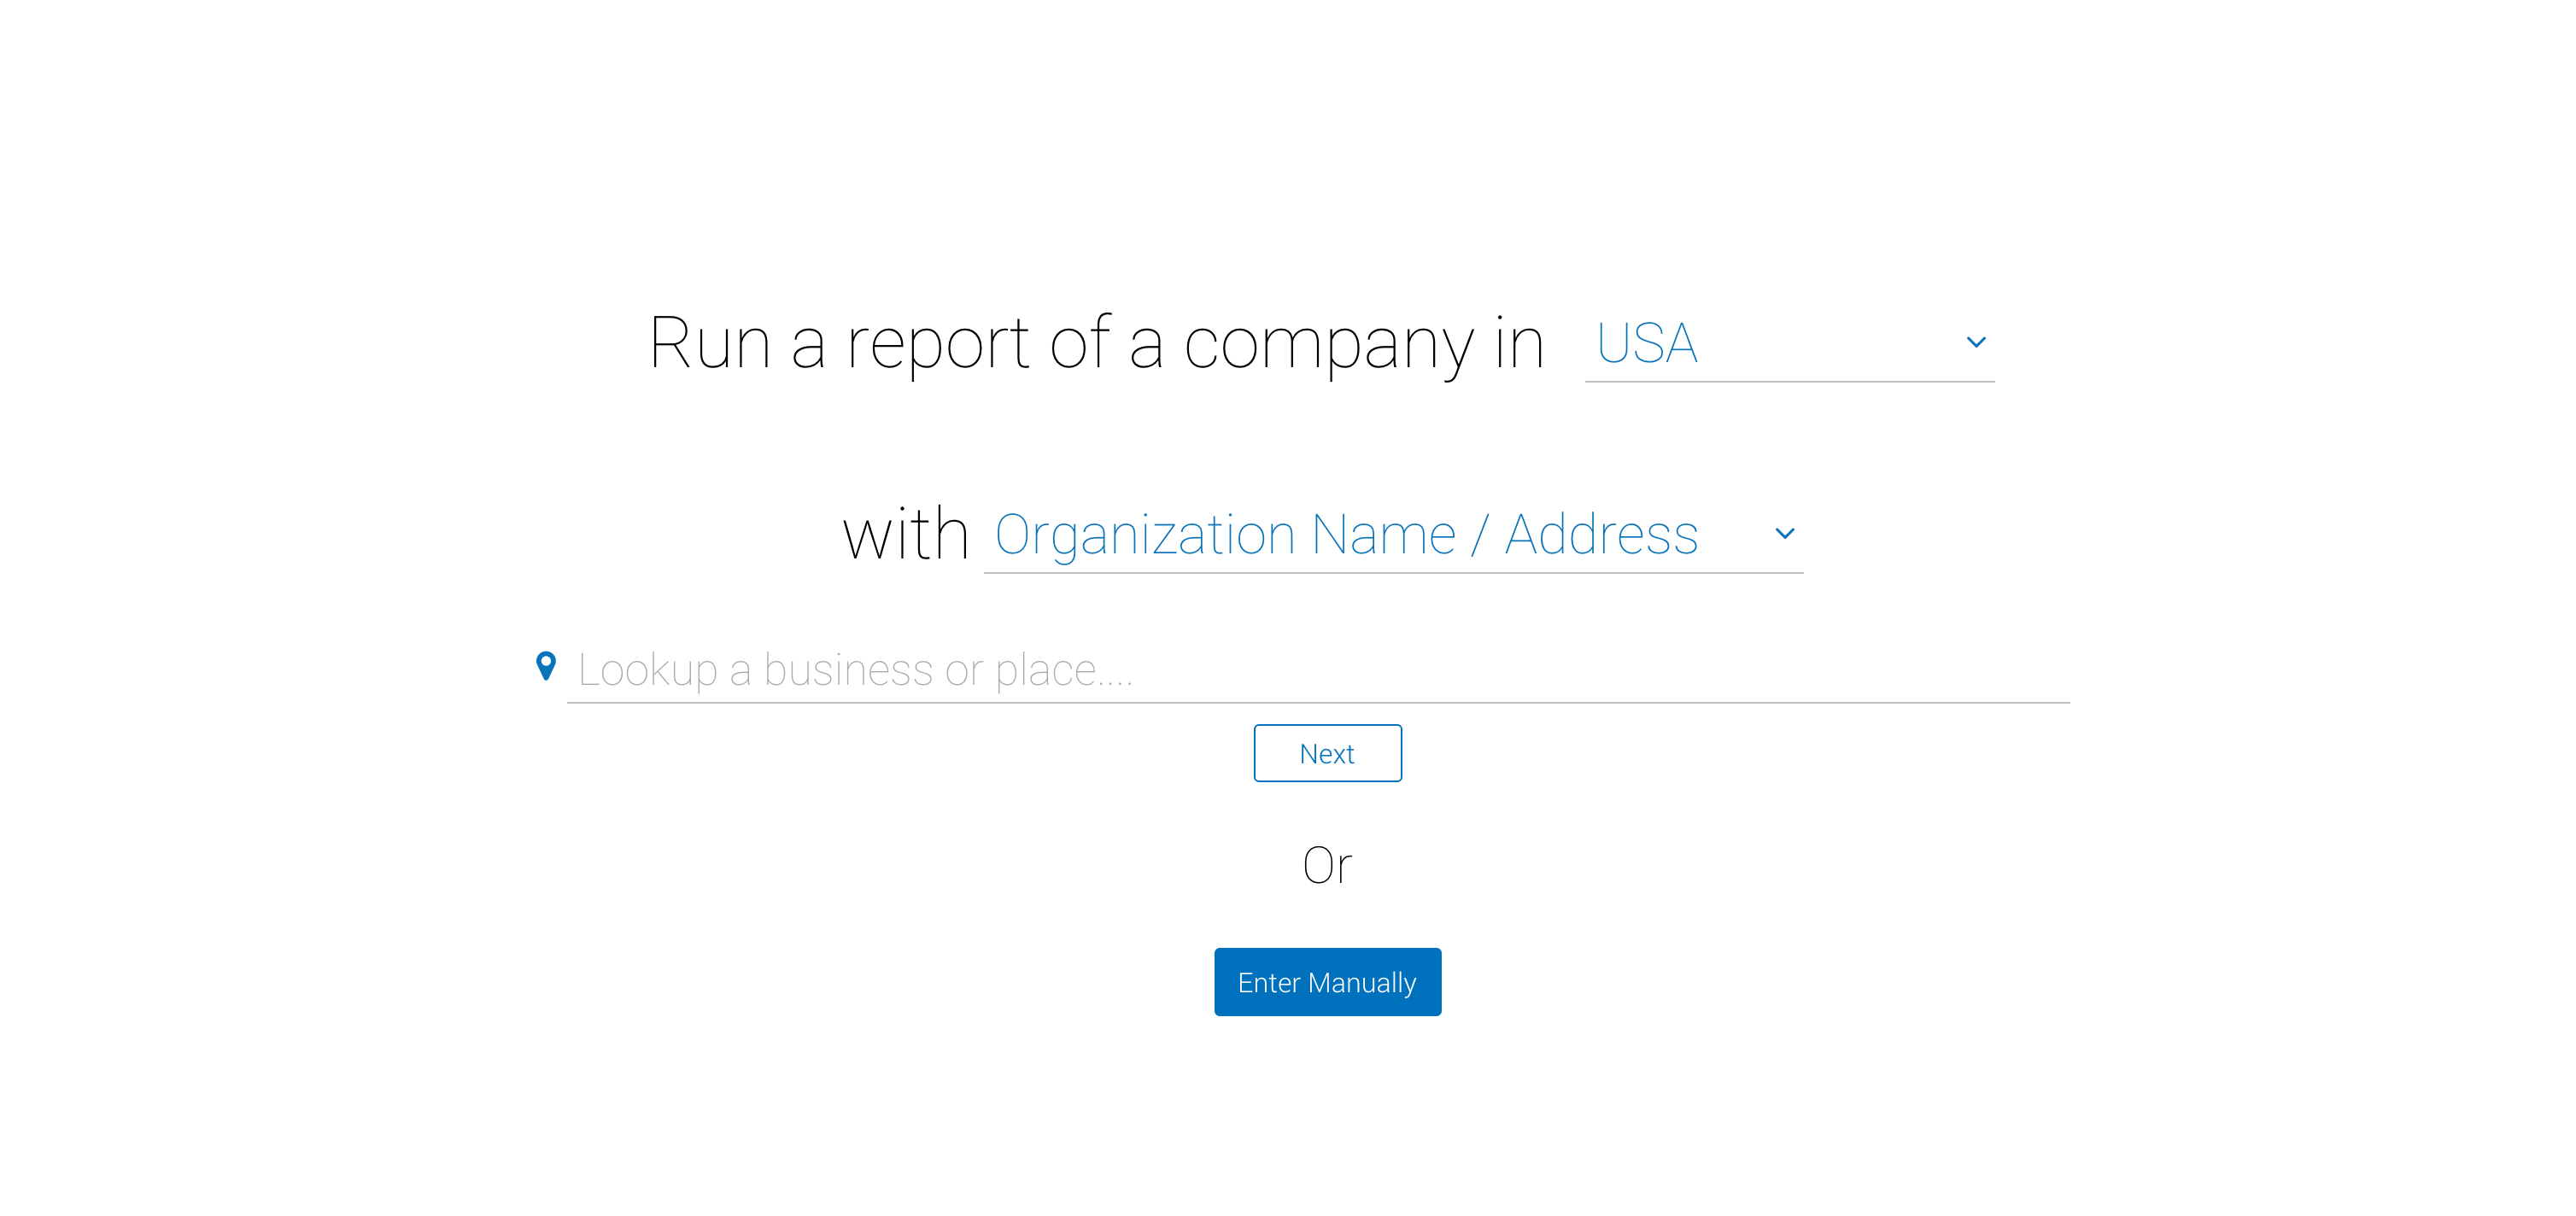Click the 'Organization Name' text in selector
This screenshot has width=2576, height=1216.
pyautogui.click(x=1225, y=535)
